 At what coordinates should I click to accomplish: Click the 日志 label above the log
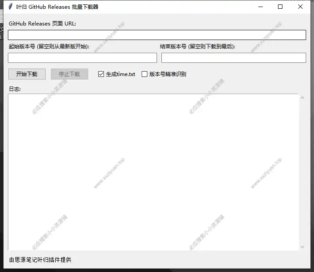[15, 89]
